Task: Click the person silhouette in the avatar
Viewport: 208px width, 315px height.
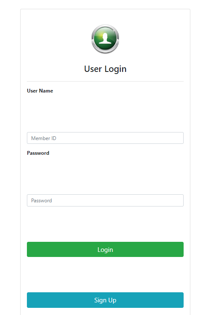Action: [105, 38]
